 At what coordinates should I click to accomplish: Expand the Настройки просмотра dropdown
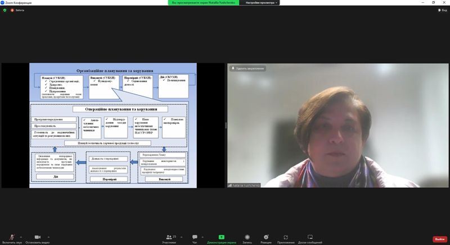259,3
